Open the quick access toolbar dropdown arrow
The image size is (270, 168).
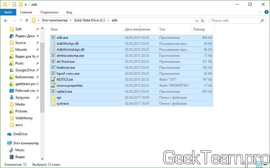[26, 5]
